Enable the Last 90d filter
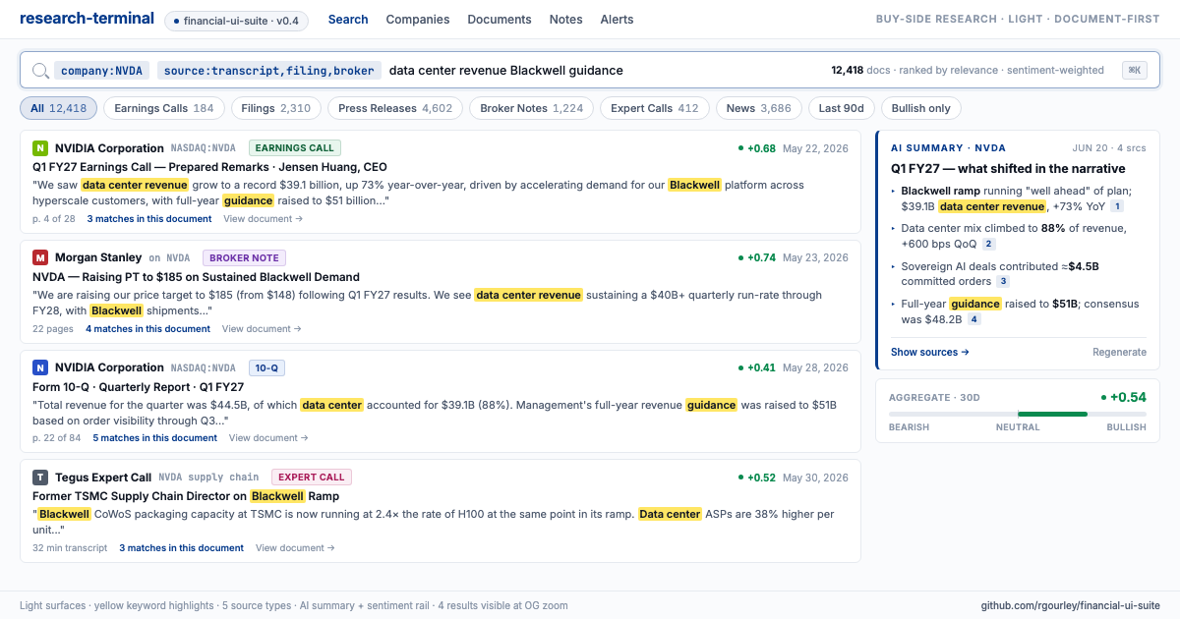This screenshot has width=1180, height=619. click(842, 108)
